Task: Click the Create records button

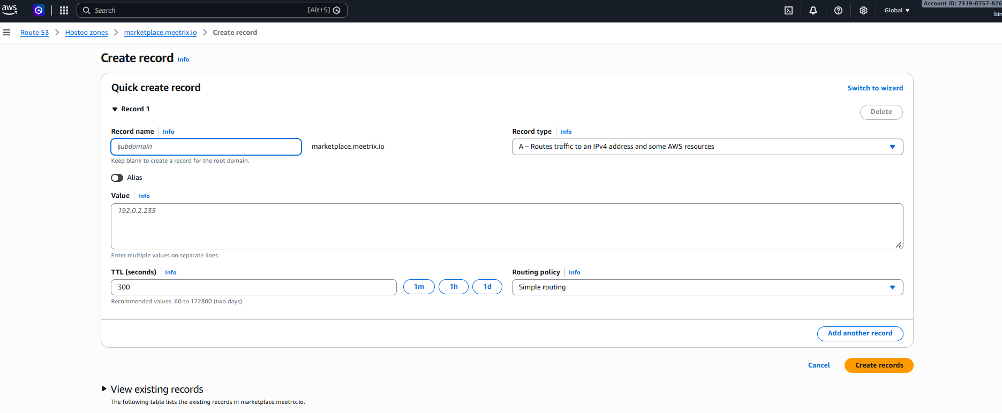Action: click(x=879, y=365)
